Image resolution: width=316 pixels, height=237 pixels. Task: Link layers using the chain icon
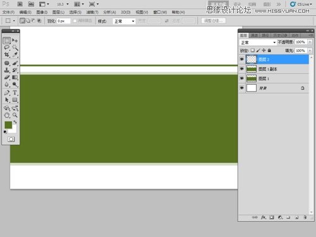255,217
